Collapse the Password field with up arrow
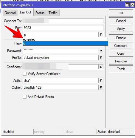The image size is (135, 138). point(101,51)
